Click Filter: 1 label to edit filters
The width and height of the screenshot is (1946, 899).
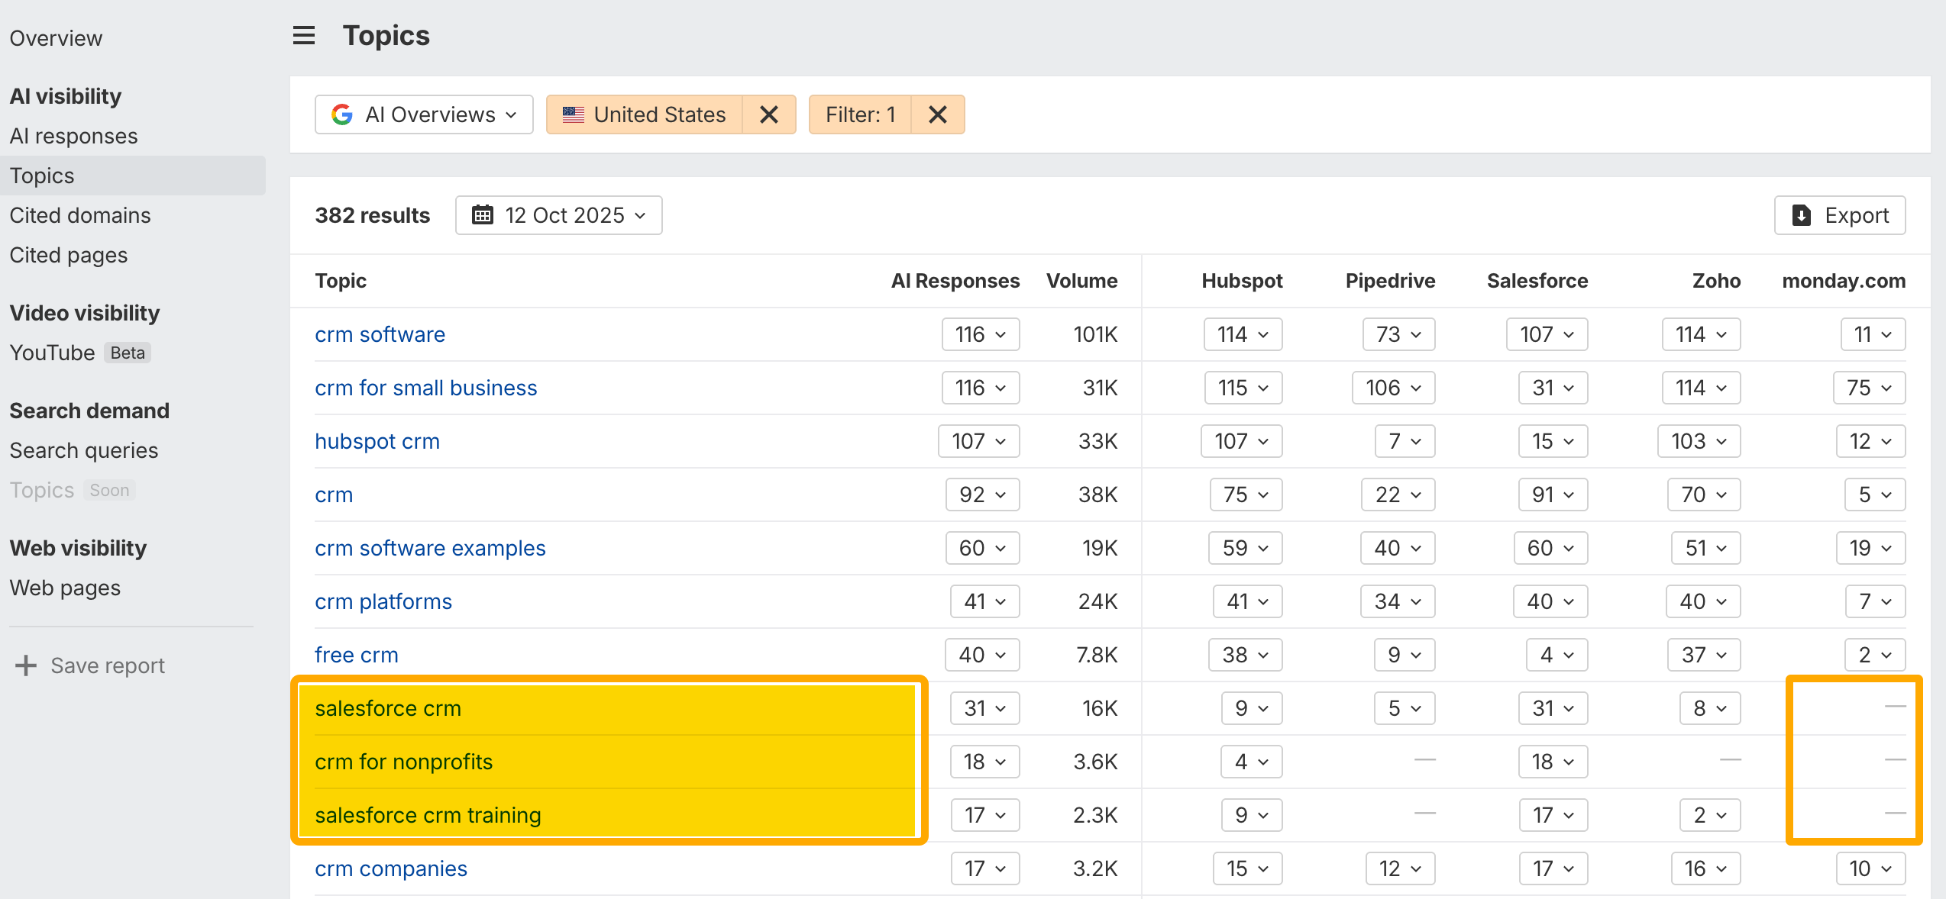click(860, 114)
